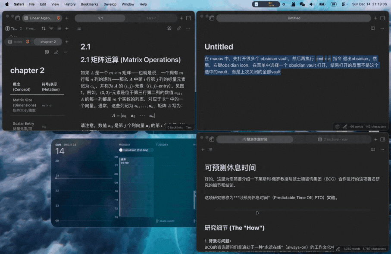
Task: Open the three-dots menu above chapter 2
Action: (66, 52)
